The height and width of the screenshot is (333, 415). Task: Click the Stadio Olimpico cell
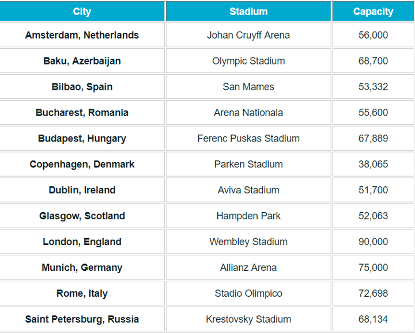(248, 294)
